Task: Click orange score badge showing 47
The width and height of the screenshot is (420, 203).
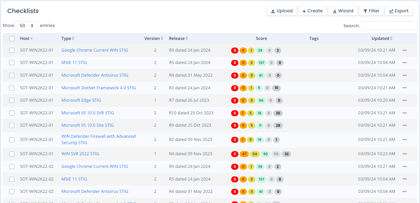Action: [x=244, y=154]
